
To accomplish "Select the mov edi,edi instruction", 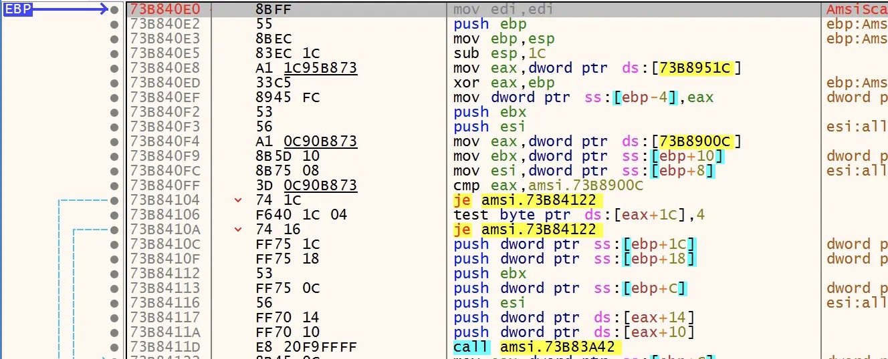I will pyautogui.click(x=503, y=9).
